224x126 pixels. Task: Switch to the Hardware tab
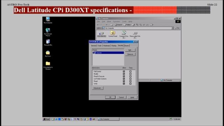pos(106,46)
